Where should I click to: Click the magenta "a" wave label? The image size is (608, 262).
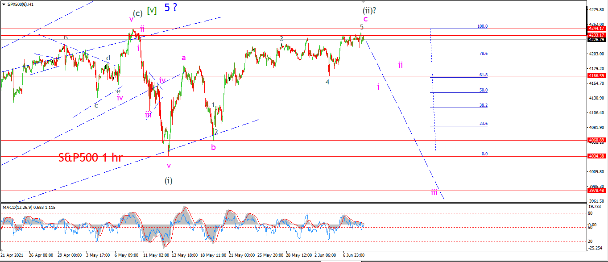184,58
